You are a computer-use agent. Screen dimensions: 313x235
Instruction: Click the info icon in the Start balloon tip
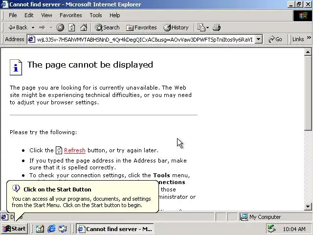(x=16, y=188)
